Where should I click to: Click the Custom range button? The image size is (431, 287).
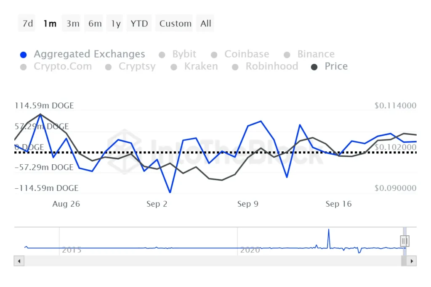click(x=174, y=23)
